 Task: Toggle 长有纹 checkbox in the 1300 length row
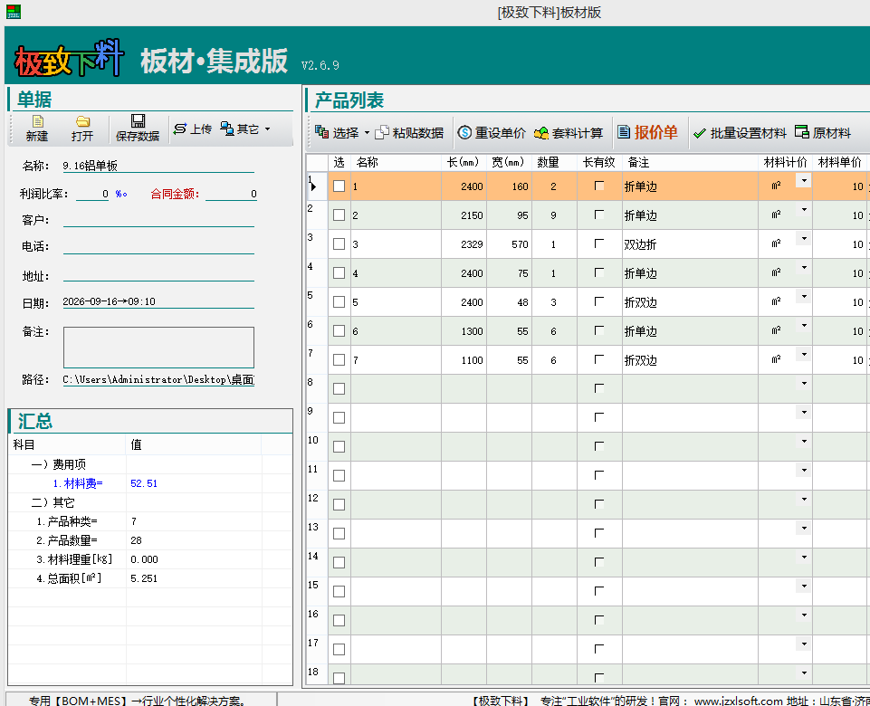(598, 330)
